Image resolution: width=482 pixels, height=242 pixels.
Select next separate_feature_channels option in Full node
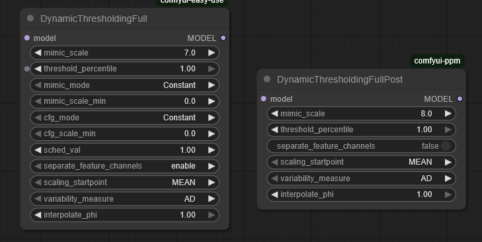pos(212,166)
